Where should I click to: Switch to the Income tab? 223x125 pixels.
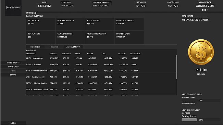click(54, 47)
